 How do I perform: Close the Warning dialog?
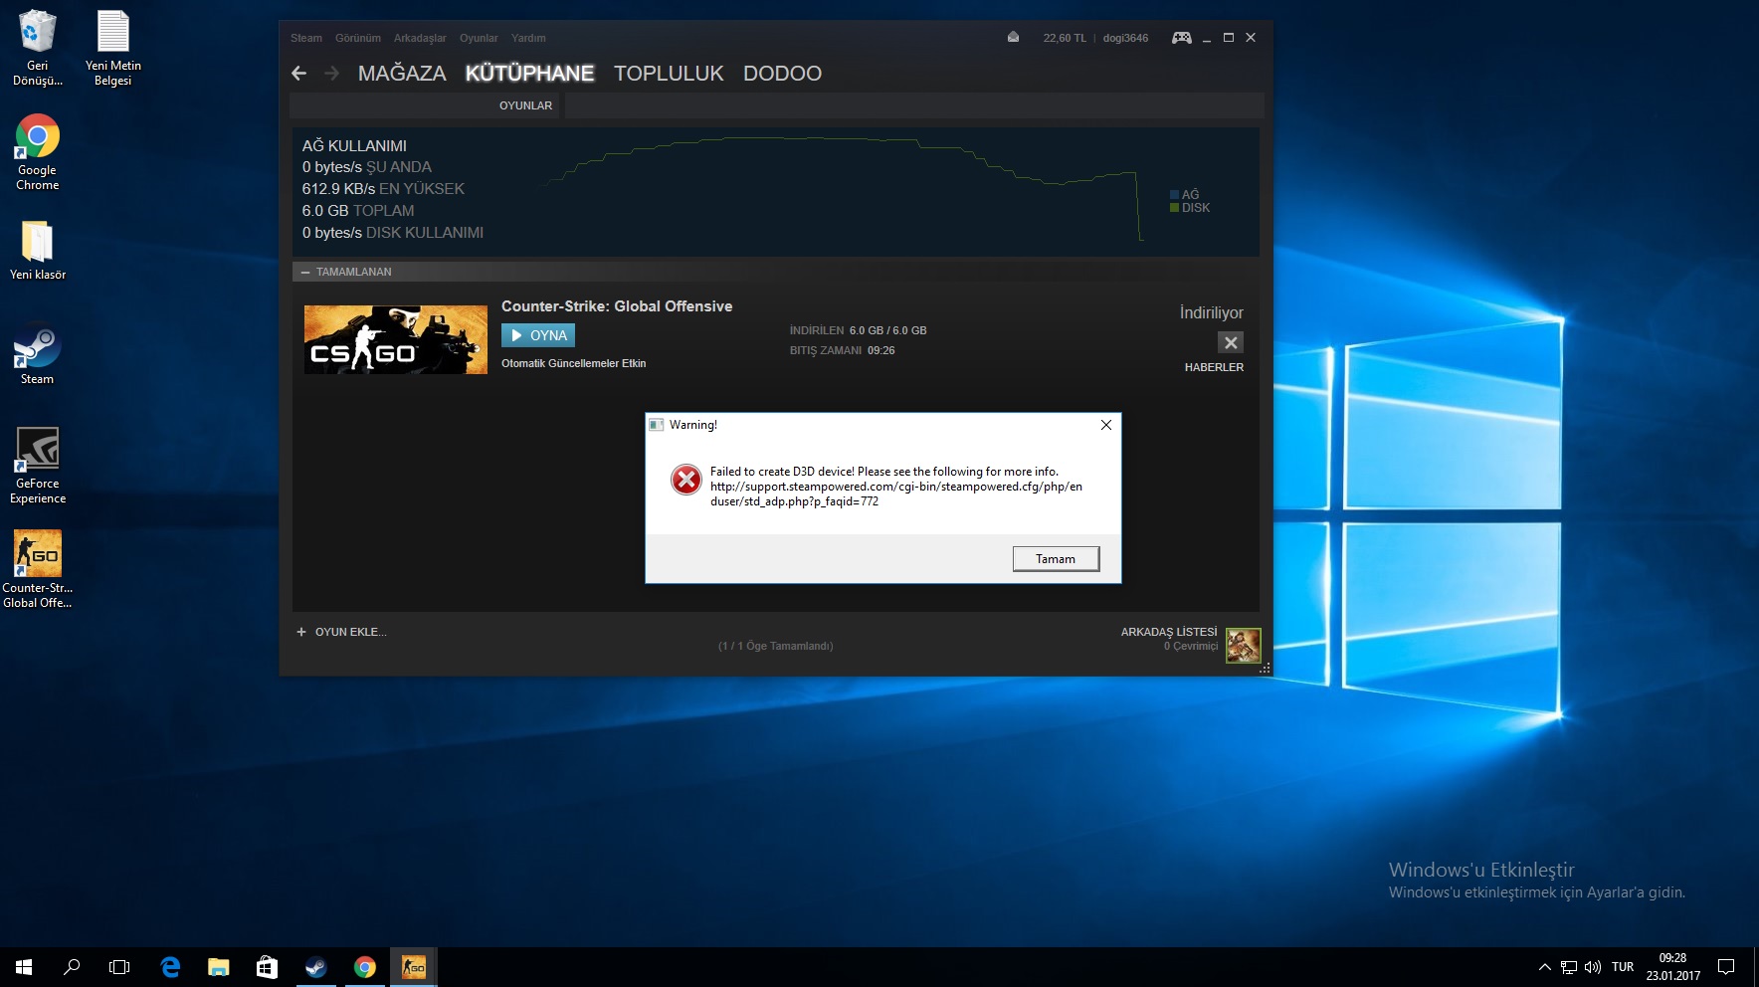pos(1105,425)
